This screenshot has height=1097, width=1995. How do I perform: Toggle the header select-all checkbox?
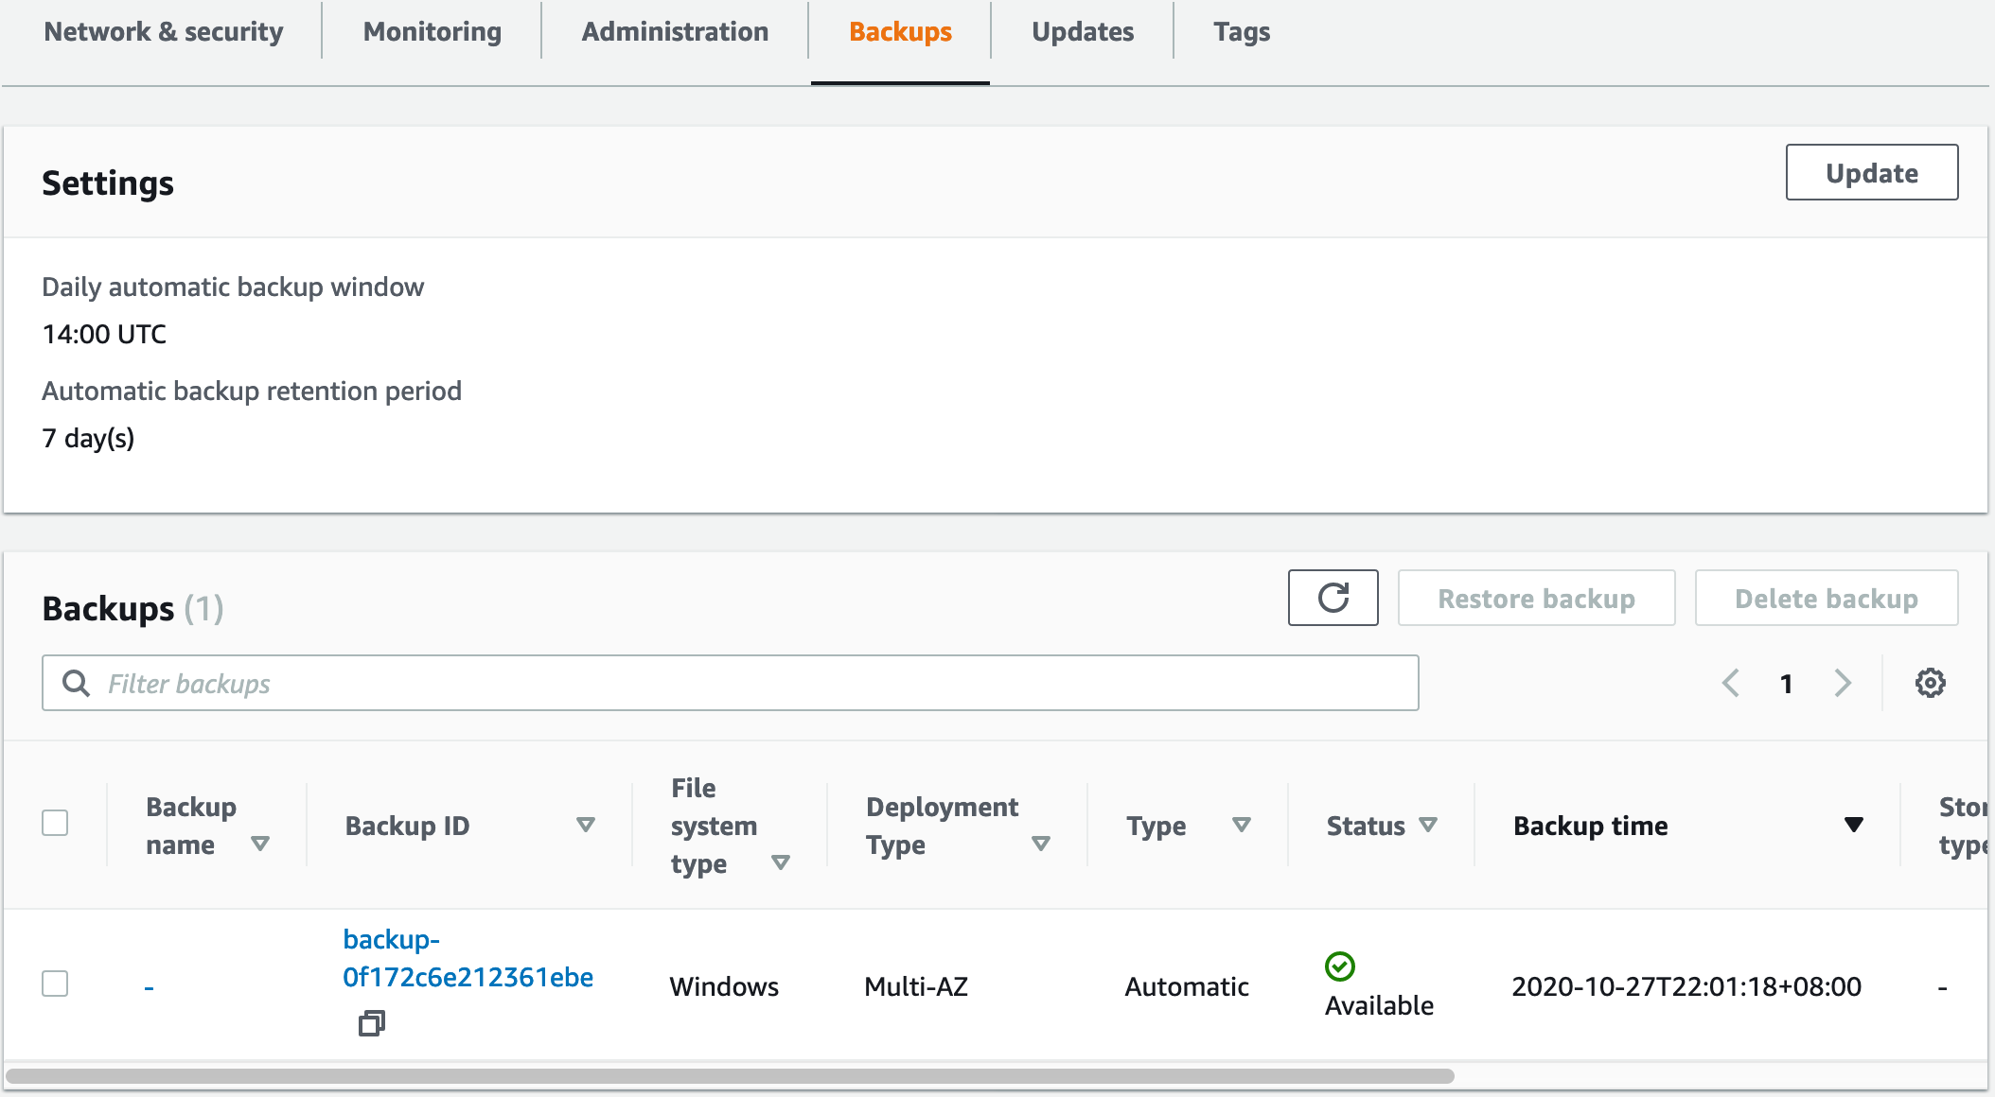(x=56, y=823)
